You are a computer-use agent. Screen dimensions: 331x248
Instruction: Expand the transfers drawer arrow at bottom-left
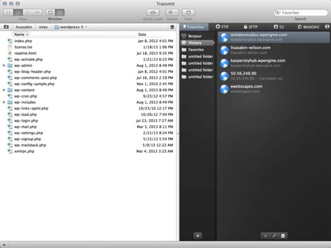[4, 245]
